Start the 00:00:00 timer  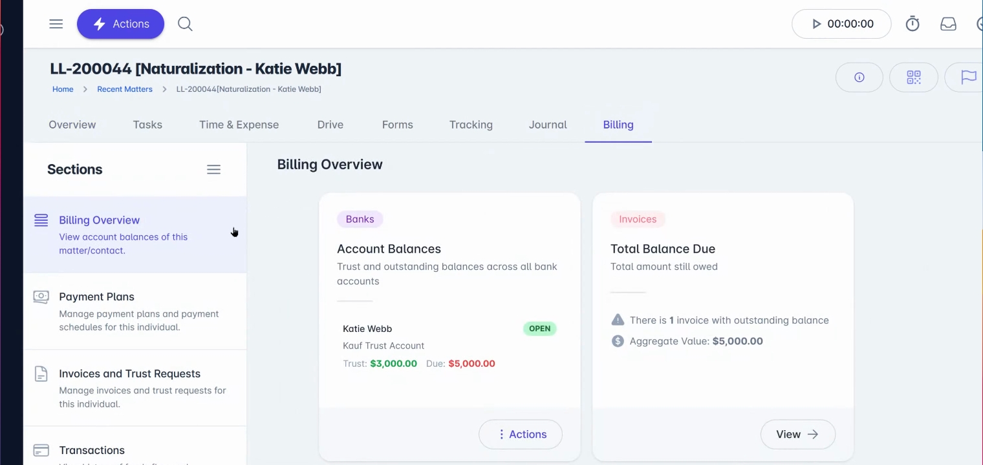841,24
